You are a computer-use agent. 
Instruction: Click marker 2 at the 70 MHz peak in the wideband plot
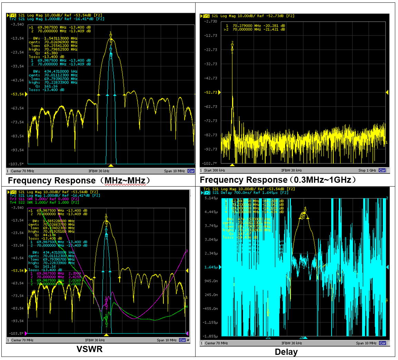[x=232, y=45]
